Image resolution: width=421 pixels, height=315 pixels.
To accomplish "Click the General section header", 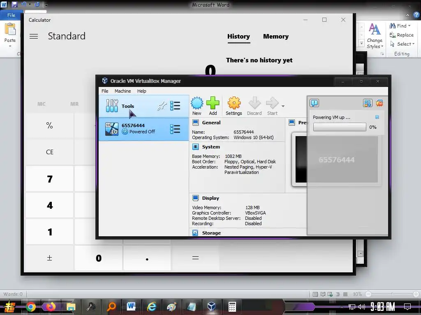I will click(211, 123).
